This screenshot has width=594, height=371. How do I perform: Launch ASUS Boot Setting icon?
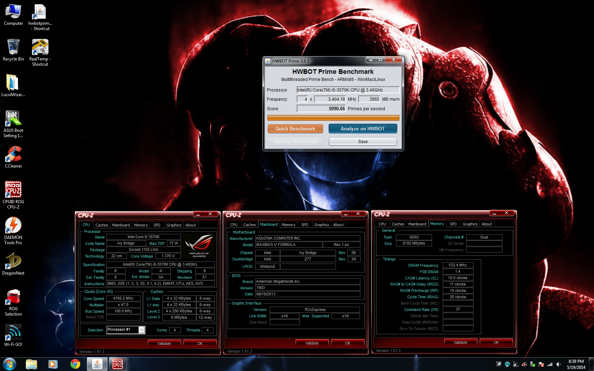click(x=13, y=124)
